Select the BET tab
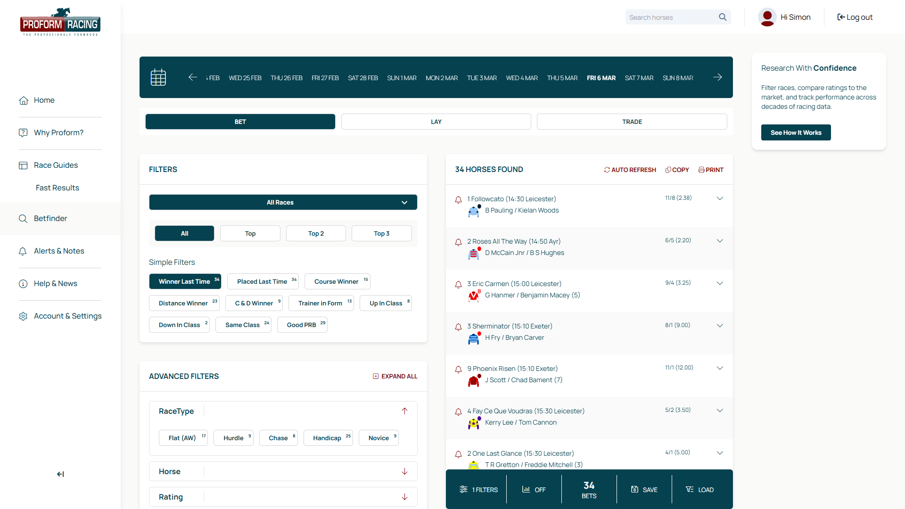Image resolution: width=905 pixels, height=509 pixels. (x=240, y=122)
